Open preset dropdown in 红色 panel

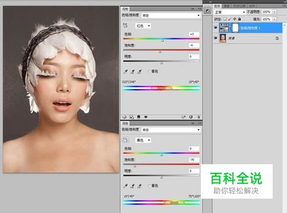click(171, 16)
